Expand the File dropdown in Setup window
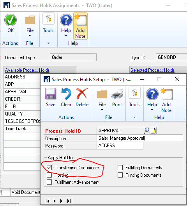This screenshot has height=206, width=187. click(102, 100)
